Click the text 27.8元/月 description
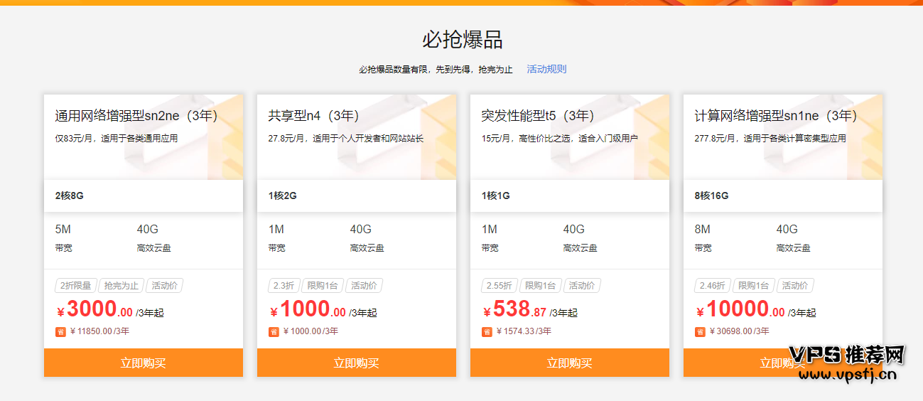Screen dimensions: 923x401 click(x=346, y=139)
